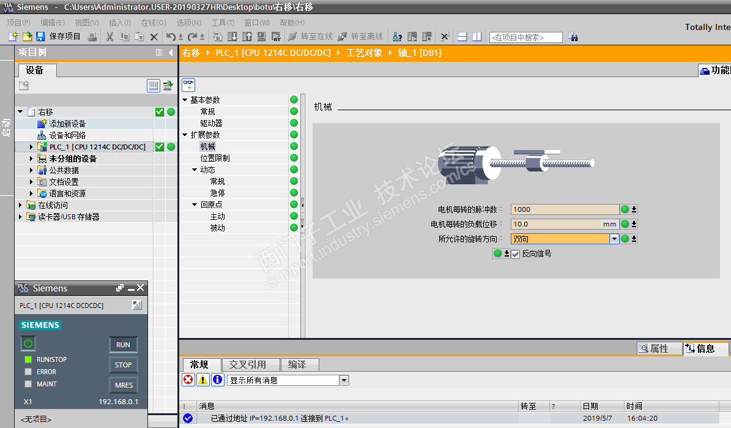The width and height of the screenshot is (731, 428).
Task: Expand the PLC_1 [CPU 1214C DC/DC/DC] node
Action: pyautogui.click(x=31, y=146)
